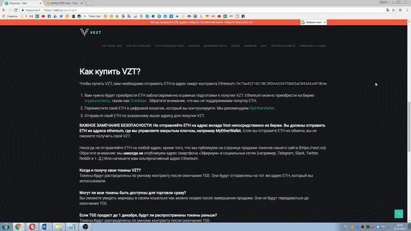Click the question Могут ли мои токены быть доступны

133,193
